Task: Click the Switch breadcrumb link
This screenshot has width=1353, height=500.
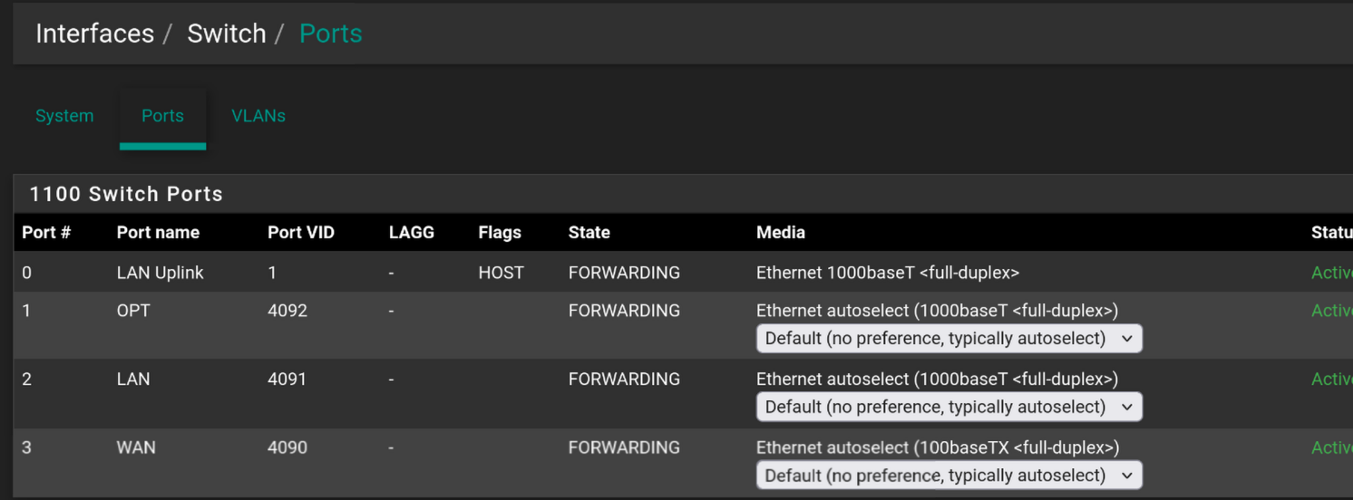Action: coord(227,34)
